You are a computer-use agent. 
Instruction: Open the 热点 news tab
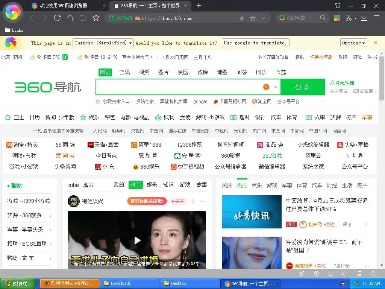(x=242, y=185)
